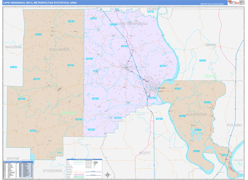Viewport: 248px width, 180px height.
Task: Click the Bollinger county name label
Action: [x=59, y=50]
